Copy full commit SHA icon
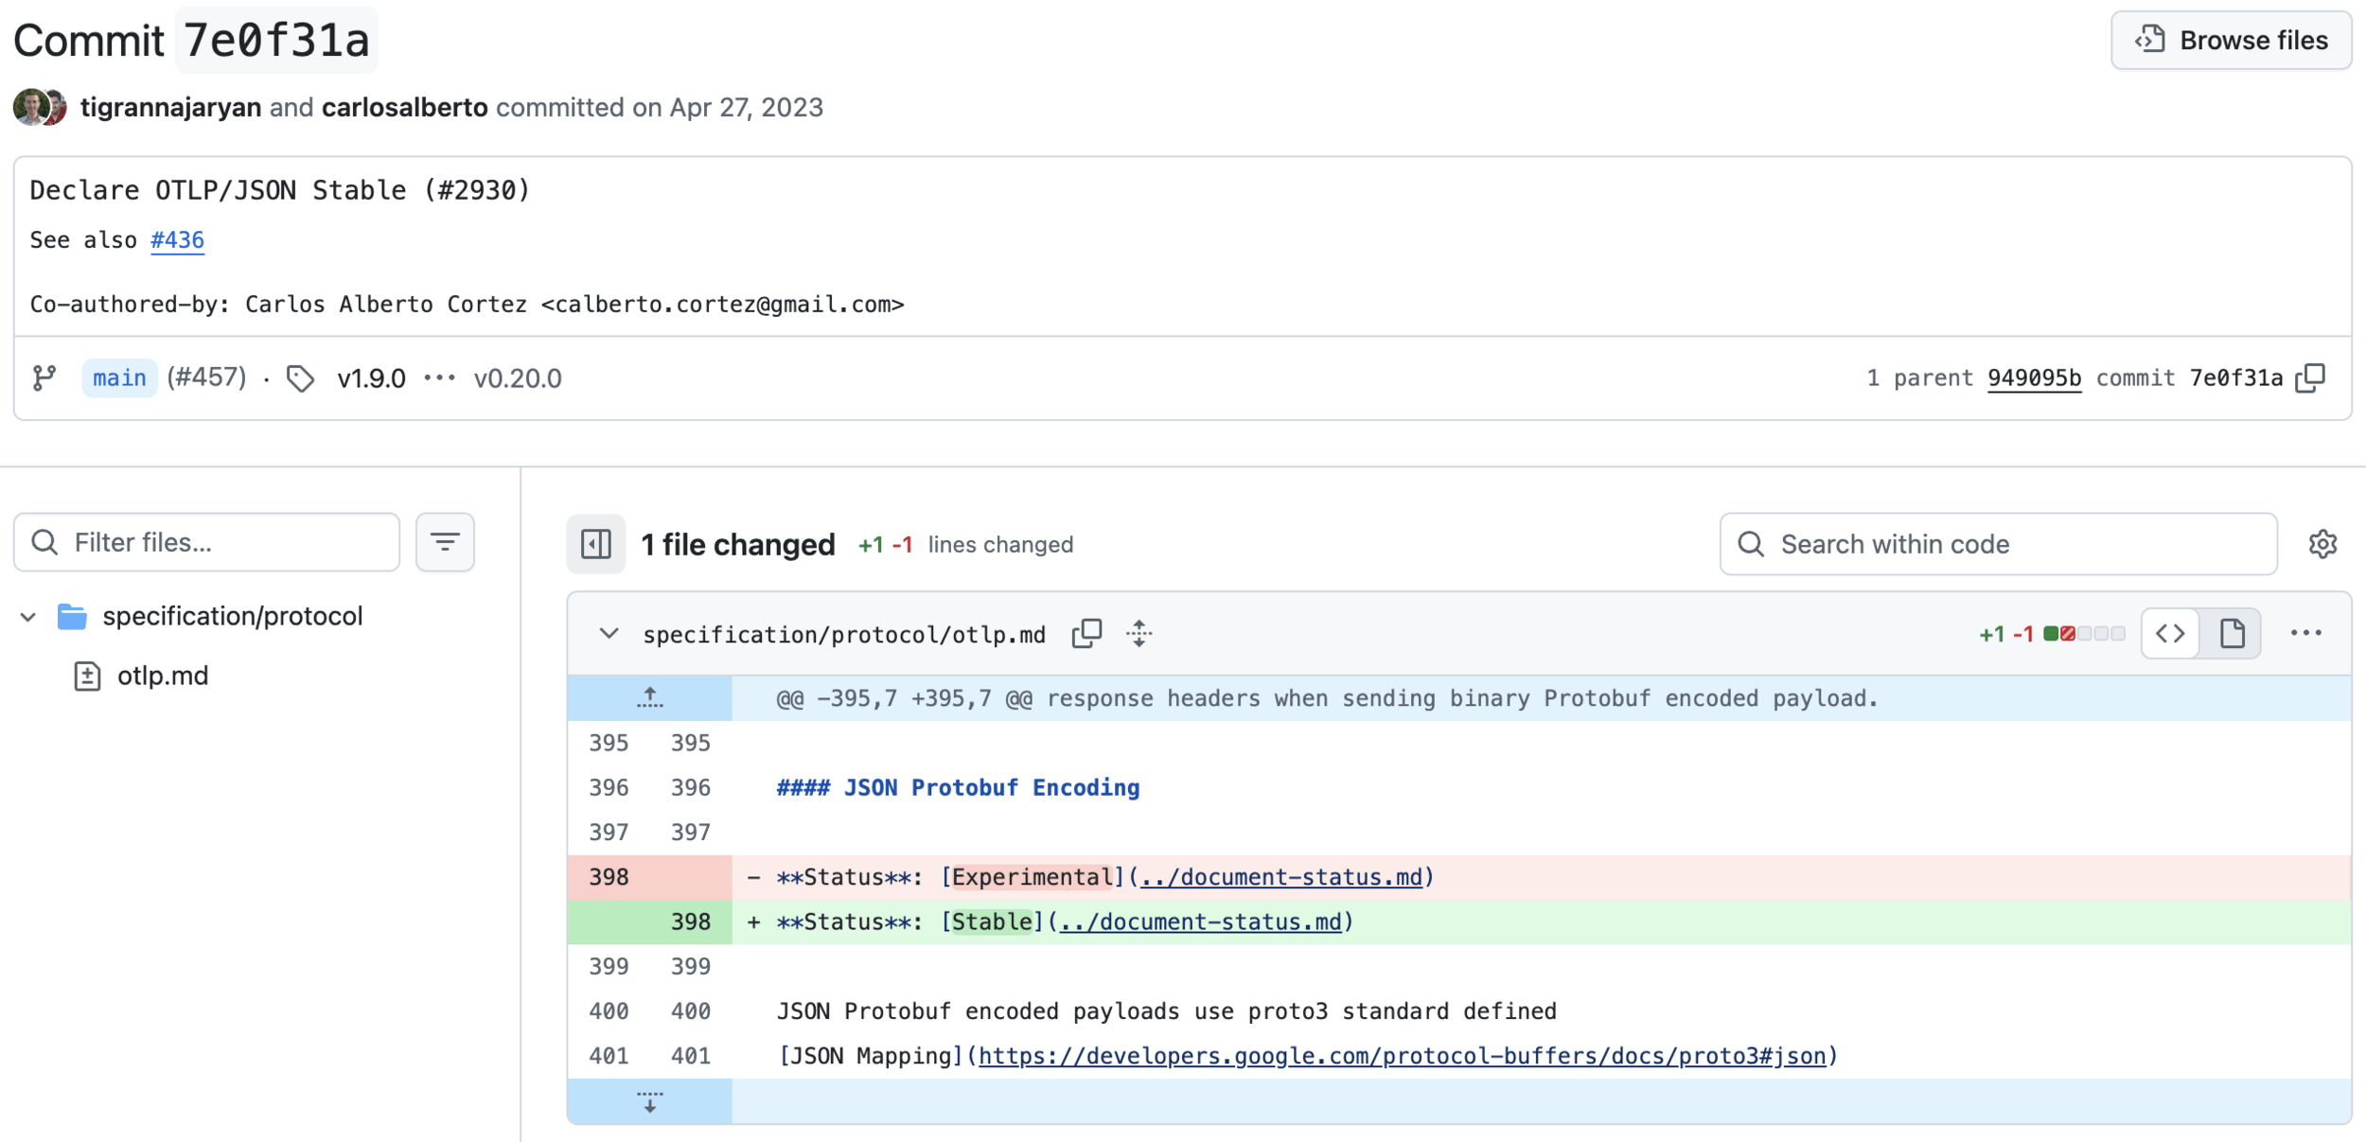2366x1142 pixels. (x=2310, y=378)
